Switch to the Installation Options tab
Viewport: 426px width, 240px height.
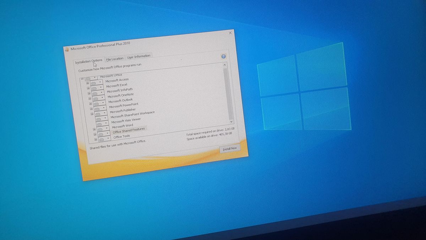coord(89,61)
